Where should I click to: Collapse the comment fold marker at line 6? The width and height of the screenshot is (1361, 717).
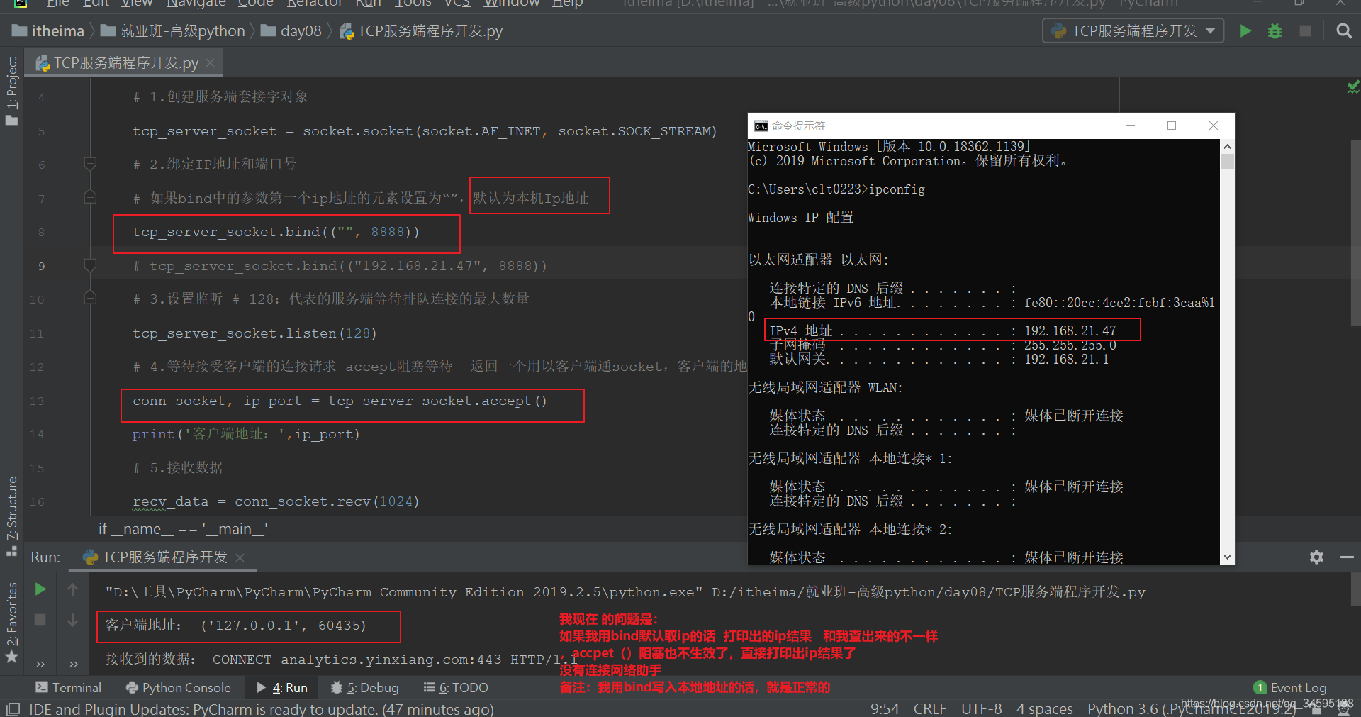[x=90, y=164]
